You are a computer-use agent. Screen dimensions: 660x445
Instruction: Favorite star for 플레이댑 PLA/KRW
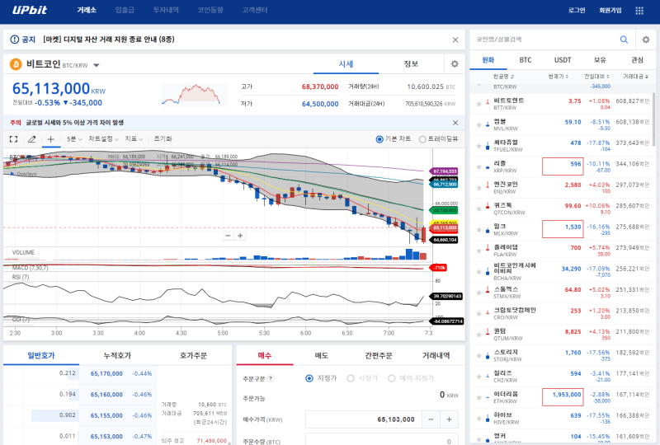click(478, 251)
